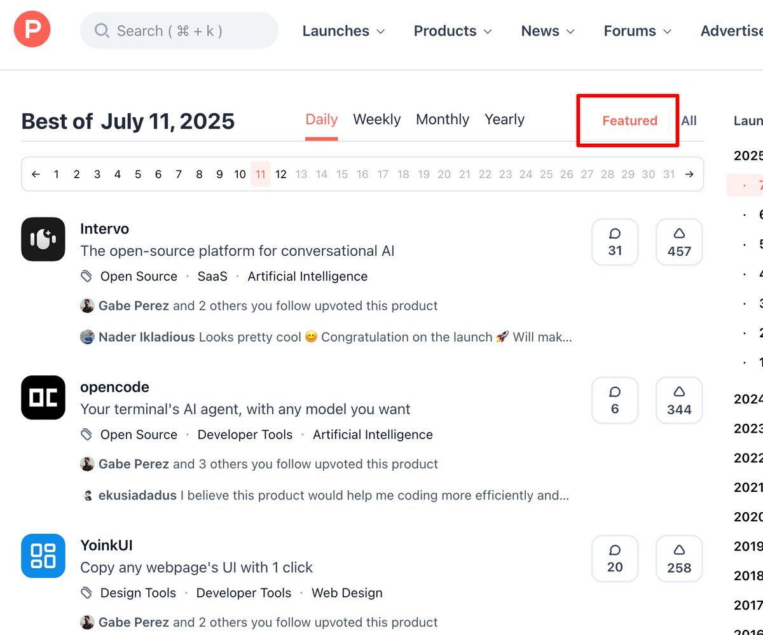Click the Product Hunt logo
Viewport: 763px width, 635px height.
coord(32,29)
